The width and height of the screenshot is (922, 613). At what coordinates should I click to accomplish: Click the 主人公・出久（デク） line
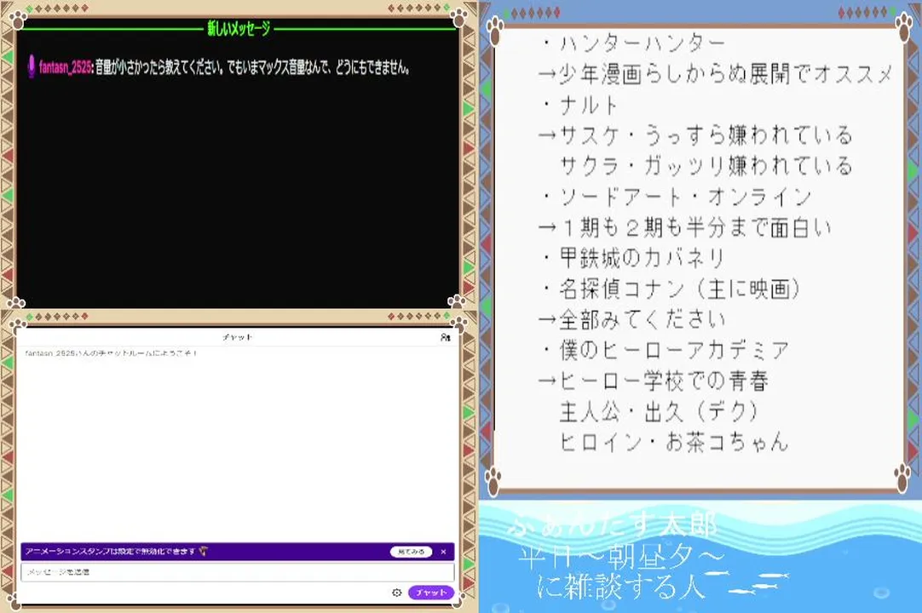coord(660,411)
